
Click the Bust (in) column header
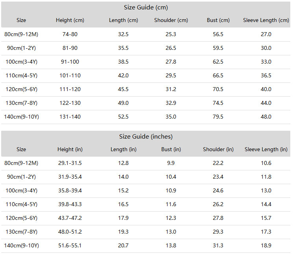171,149
